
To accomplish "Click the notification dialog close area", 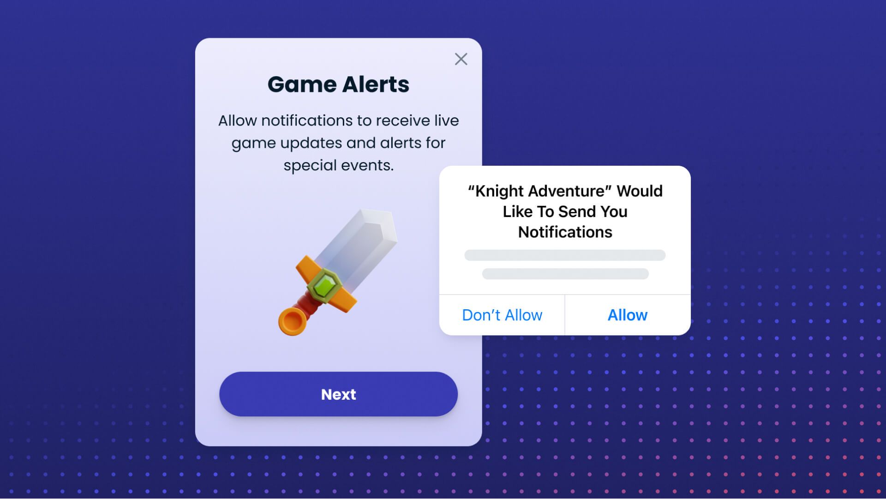I will coord(461,59).
